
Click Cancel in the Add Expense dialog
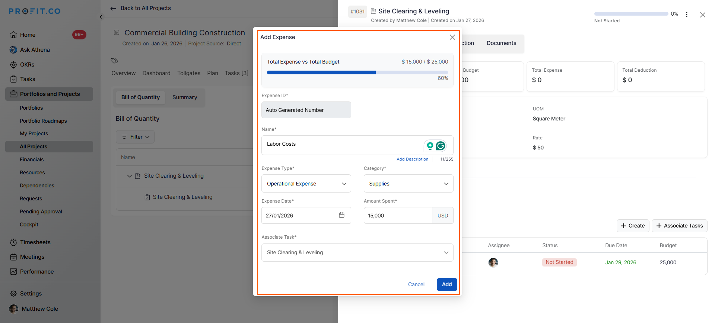click(416, 284)
